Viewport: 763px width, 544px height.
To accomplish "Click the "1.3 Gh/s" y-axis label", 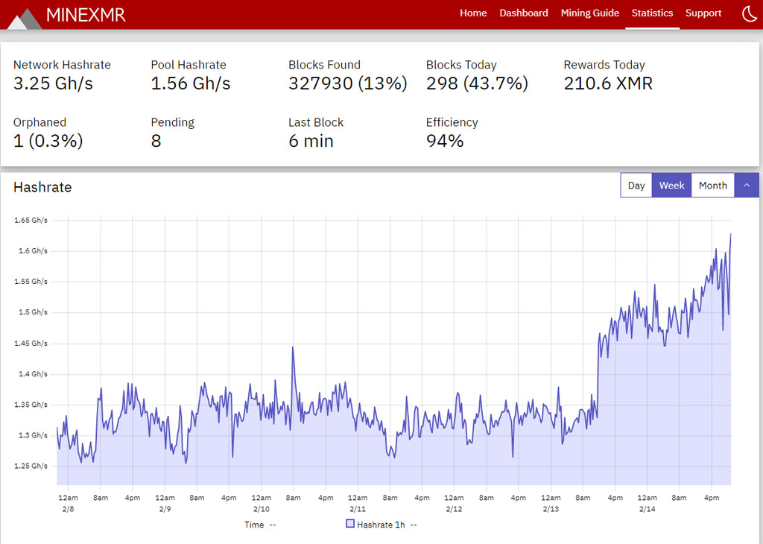I will click(33, 435).
